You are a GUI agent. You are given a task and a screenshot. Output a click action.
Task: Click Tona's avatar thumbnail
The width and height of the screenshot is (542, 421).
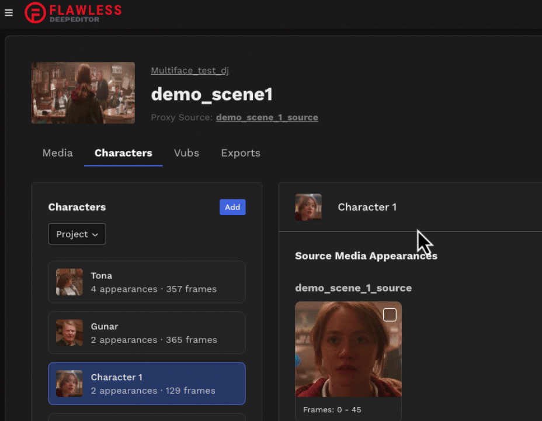pyautogui.click(x=70, y=282)
